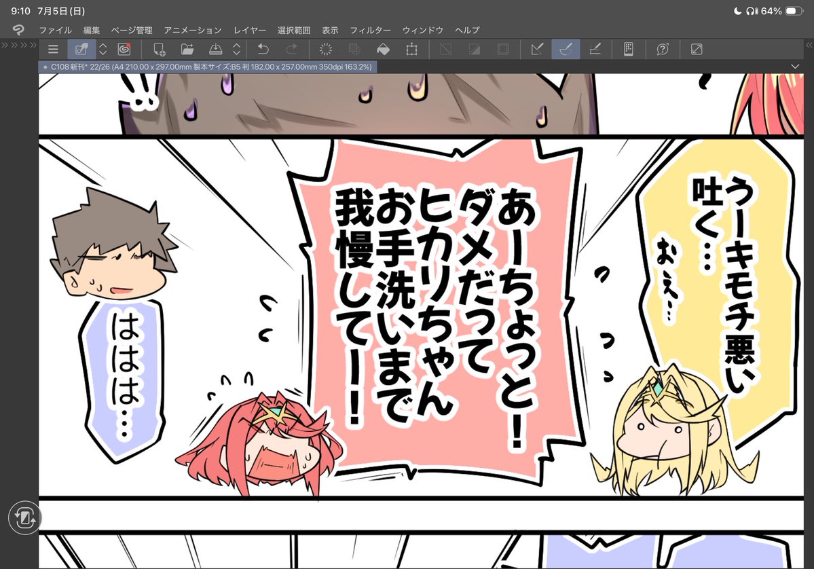Tap the moon Do Not Disturb icon
The height and width of the screenshot is (569, 814).
tap(737, 11)
